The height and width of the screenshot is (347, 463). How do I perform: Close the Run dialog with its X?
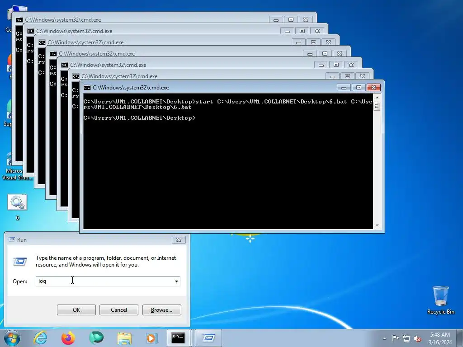[179, 239]
